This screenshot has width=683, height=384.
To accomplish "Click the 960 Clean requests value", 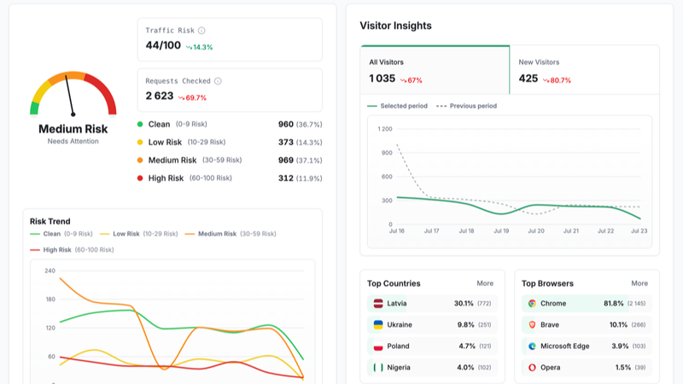I will coord(286,124).
